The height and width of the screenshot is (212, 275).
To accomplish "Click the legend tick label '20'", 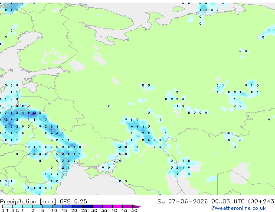I will (x=74, y=210).
